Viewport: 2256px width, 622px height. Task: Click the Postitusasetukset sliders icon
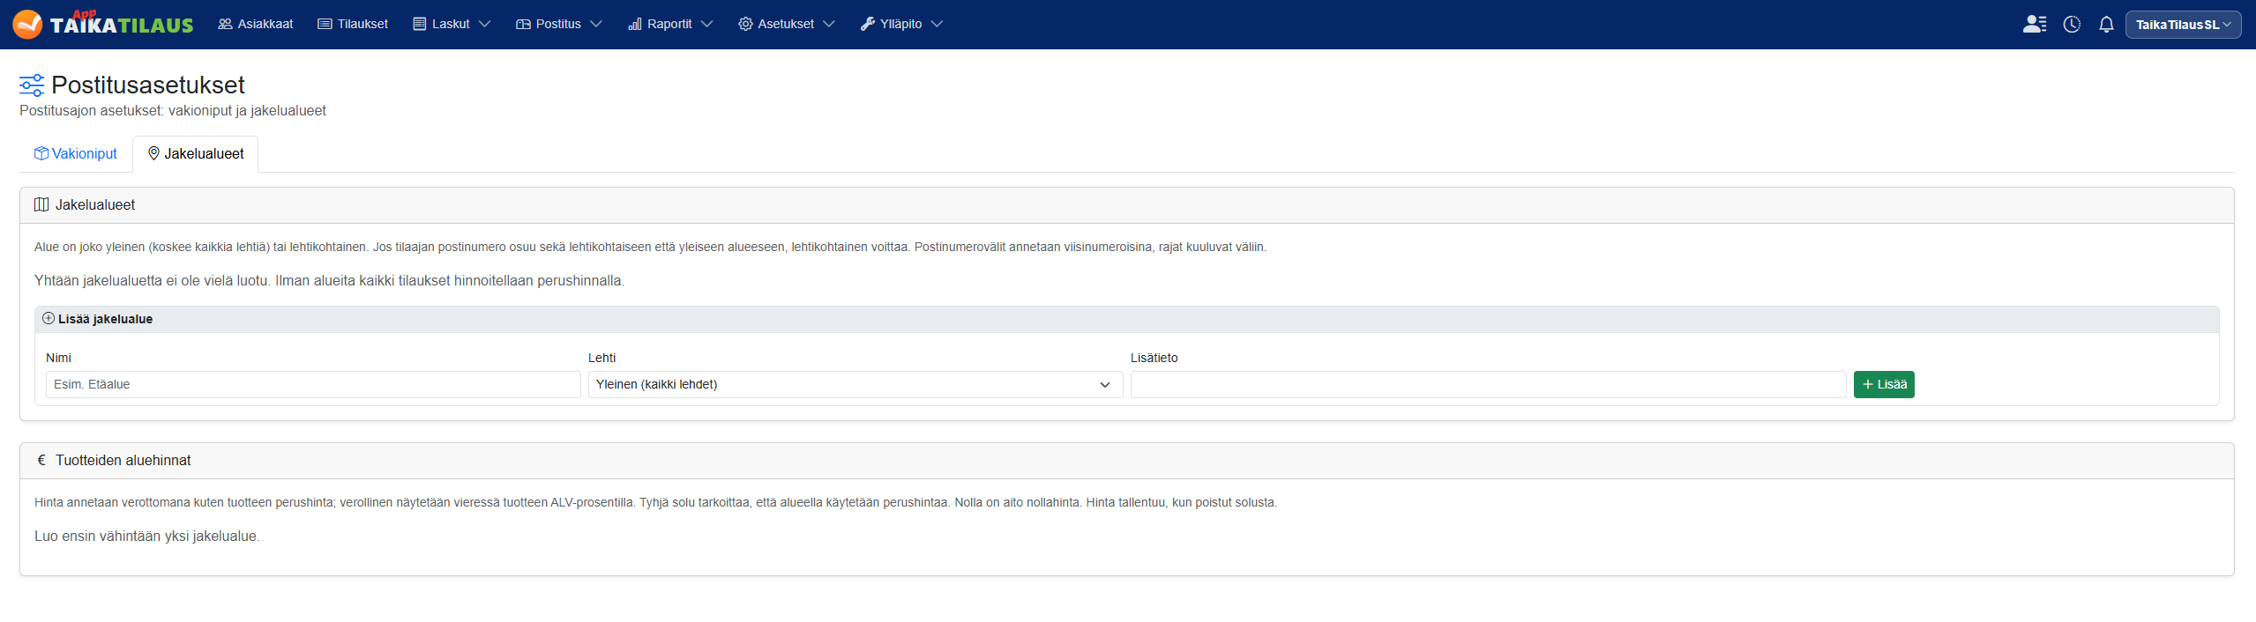[32, 85]
